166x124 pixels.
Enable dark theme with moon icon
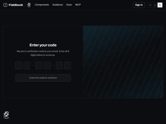[x=160, y=5]
